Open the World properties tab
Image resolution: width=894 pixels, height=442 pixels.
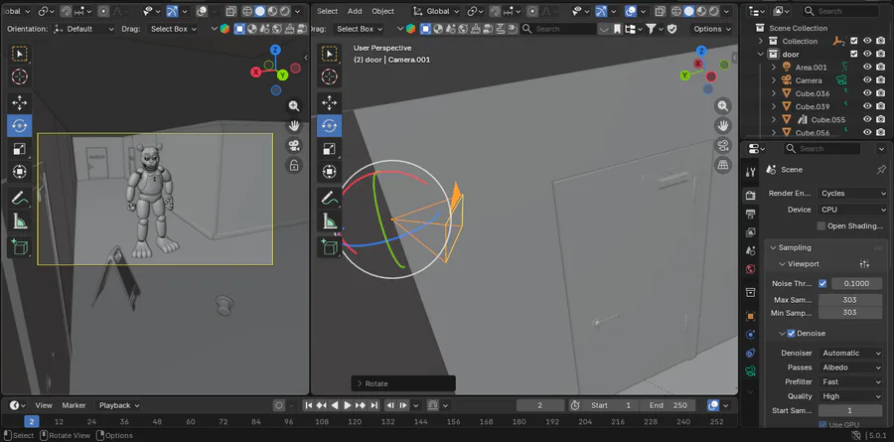750,269
